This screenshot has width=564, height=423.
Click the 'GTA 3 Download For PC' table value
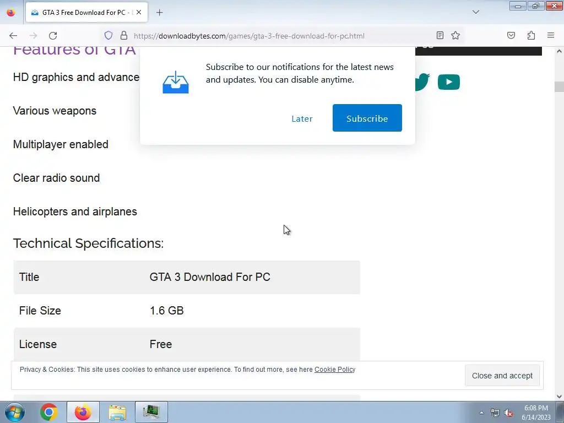point(210,277)
